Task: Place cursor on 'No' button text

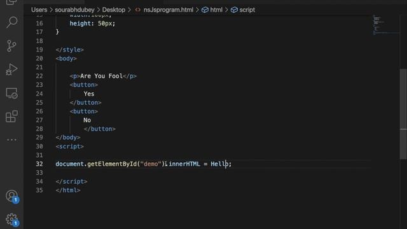Action: click(87, 120)
